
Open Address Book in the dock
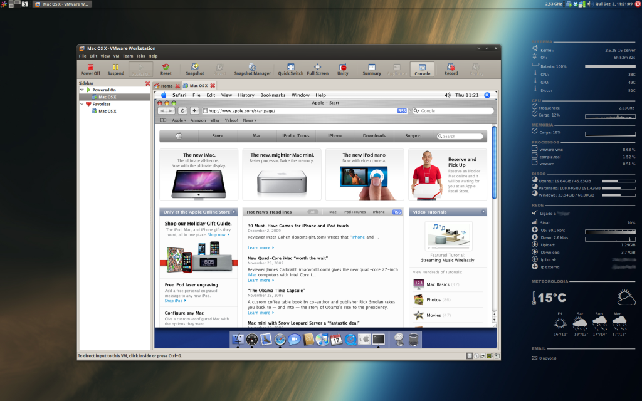[308, 339]
